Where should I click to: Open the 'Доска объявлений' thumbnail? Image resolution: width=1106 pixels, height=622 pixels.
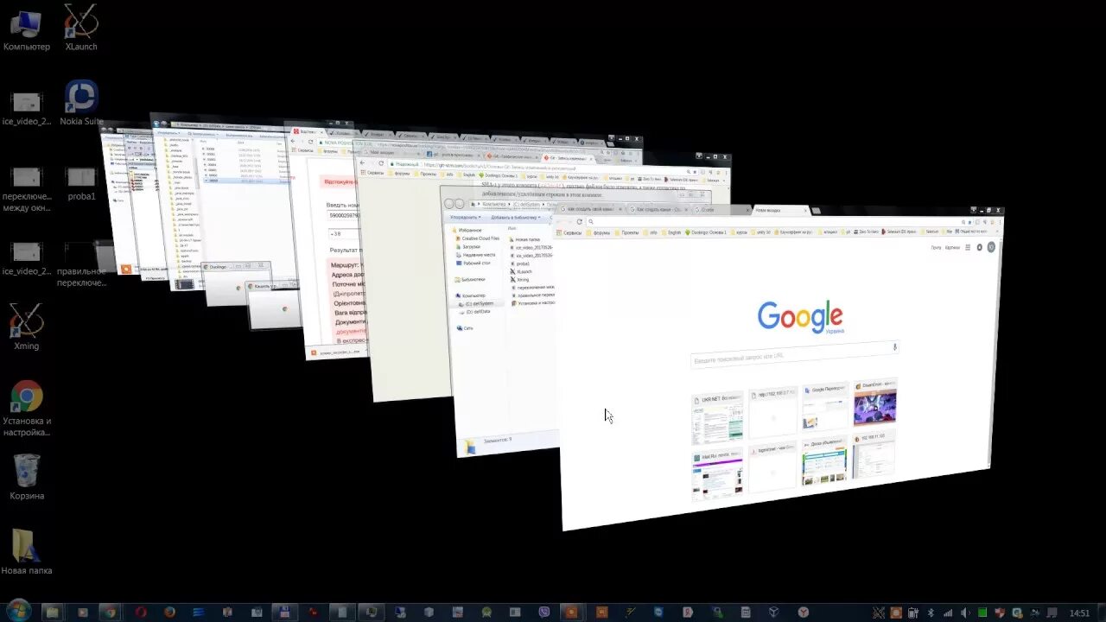click(x=824, y=462)
